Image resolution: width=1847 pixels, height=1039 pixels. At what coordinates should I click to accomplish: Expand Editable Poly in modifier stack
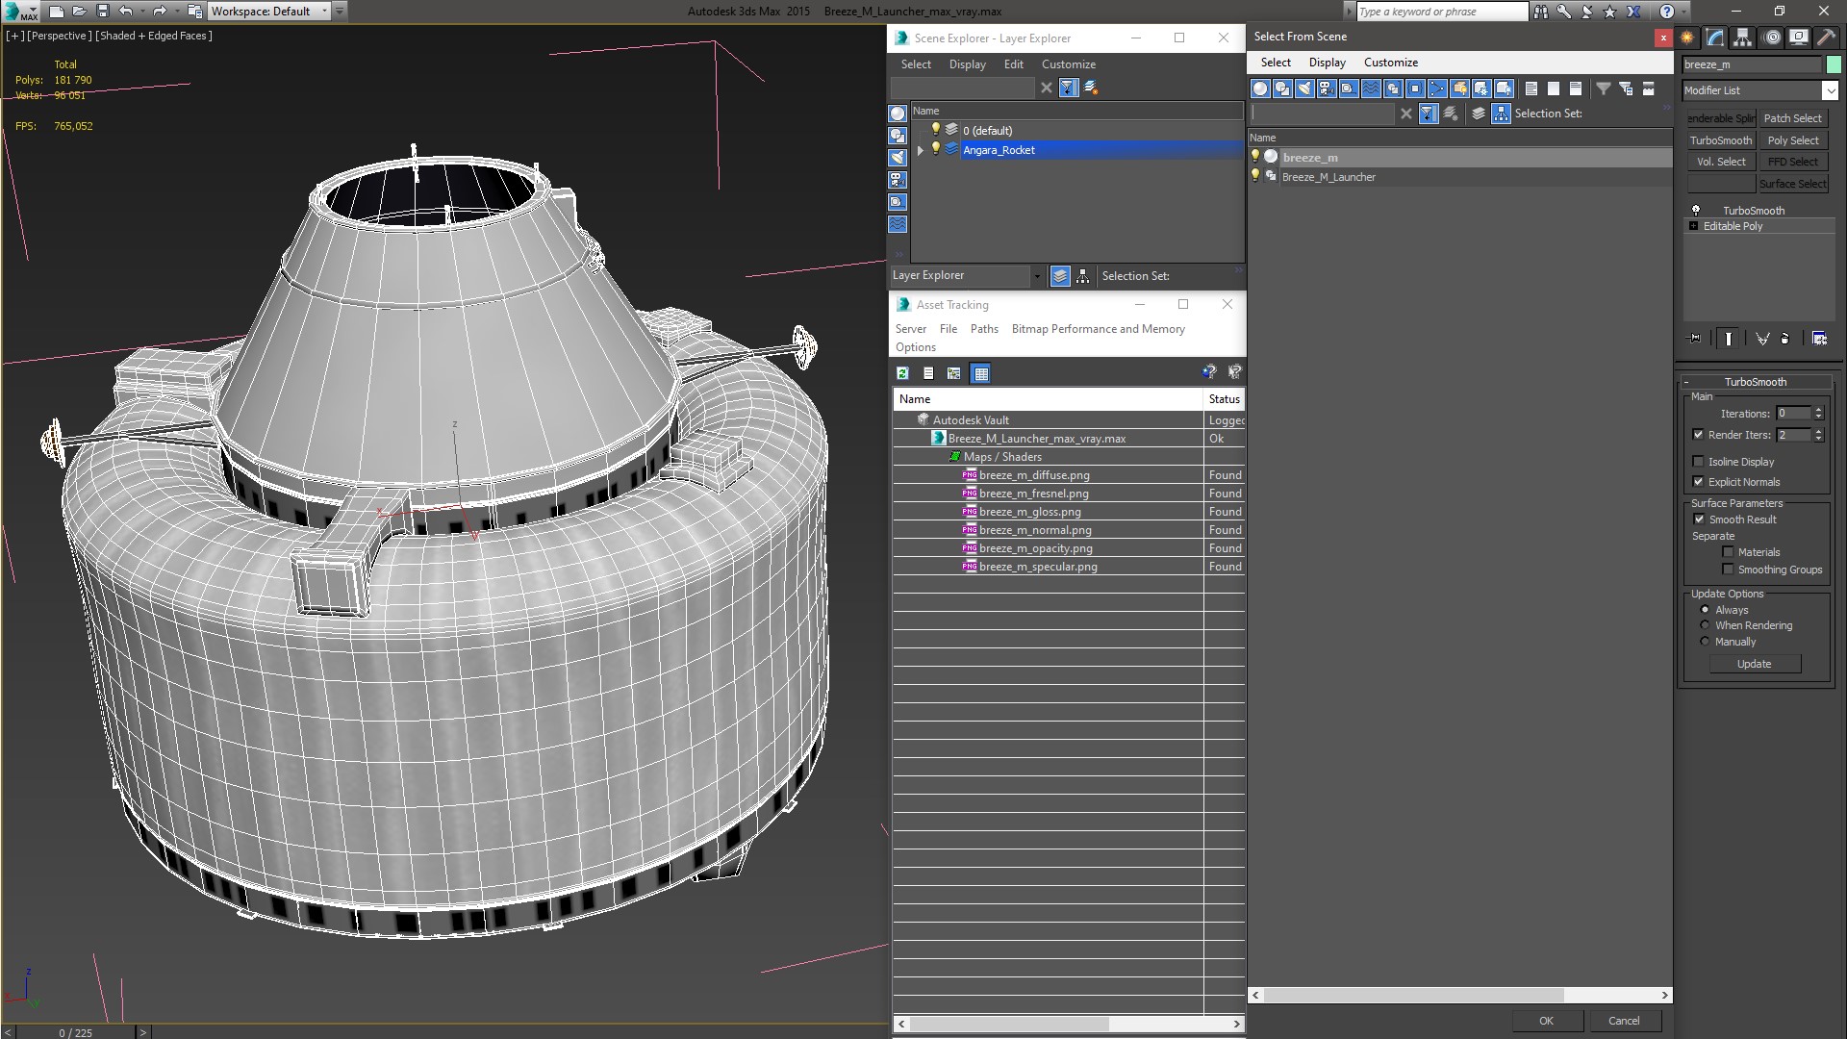coord(1693,226)
